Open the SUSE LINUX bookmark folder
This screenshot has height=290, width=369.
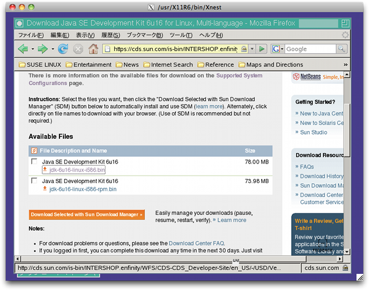[x=40, y=65]
